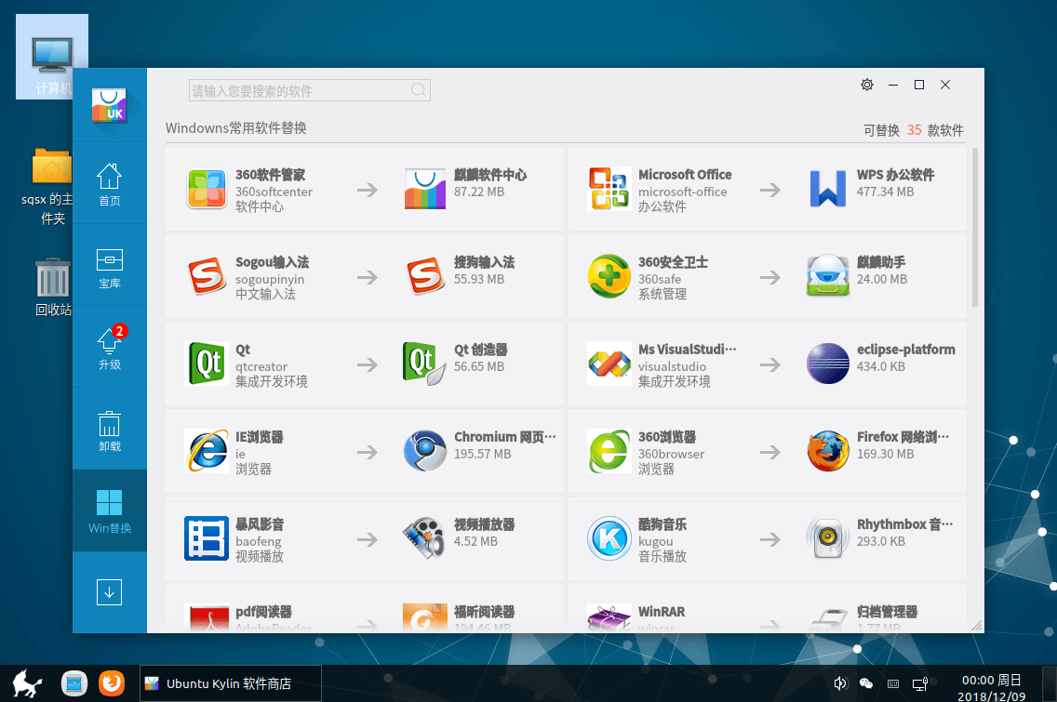
Task: Select the 回收站 trash desktop icon
Action: (53, 287)
